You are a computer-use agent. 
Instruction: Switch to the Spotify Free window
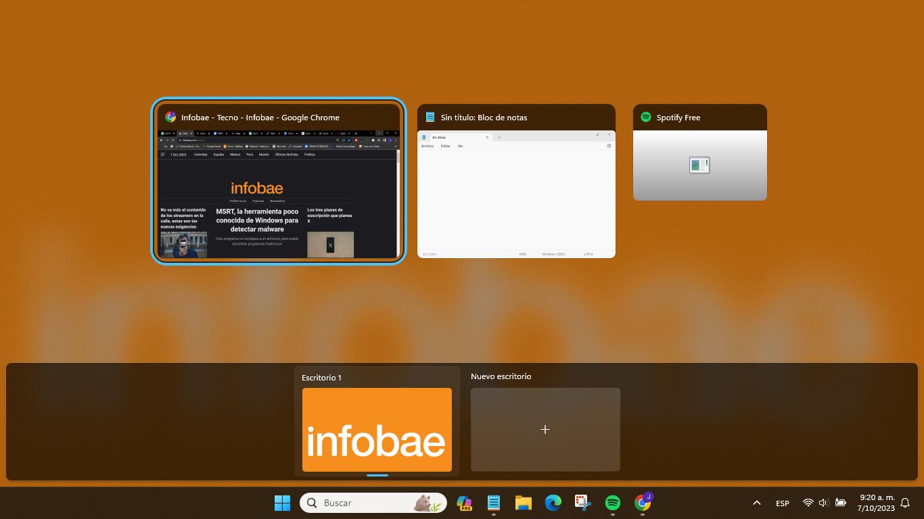[x=699, y=165]
